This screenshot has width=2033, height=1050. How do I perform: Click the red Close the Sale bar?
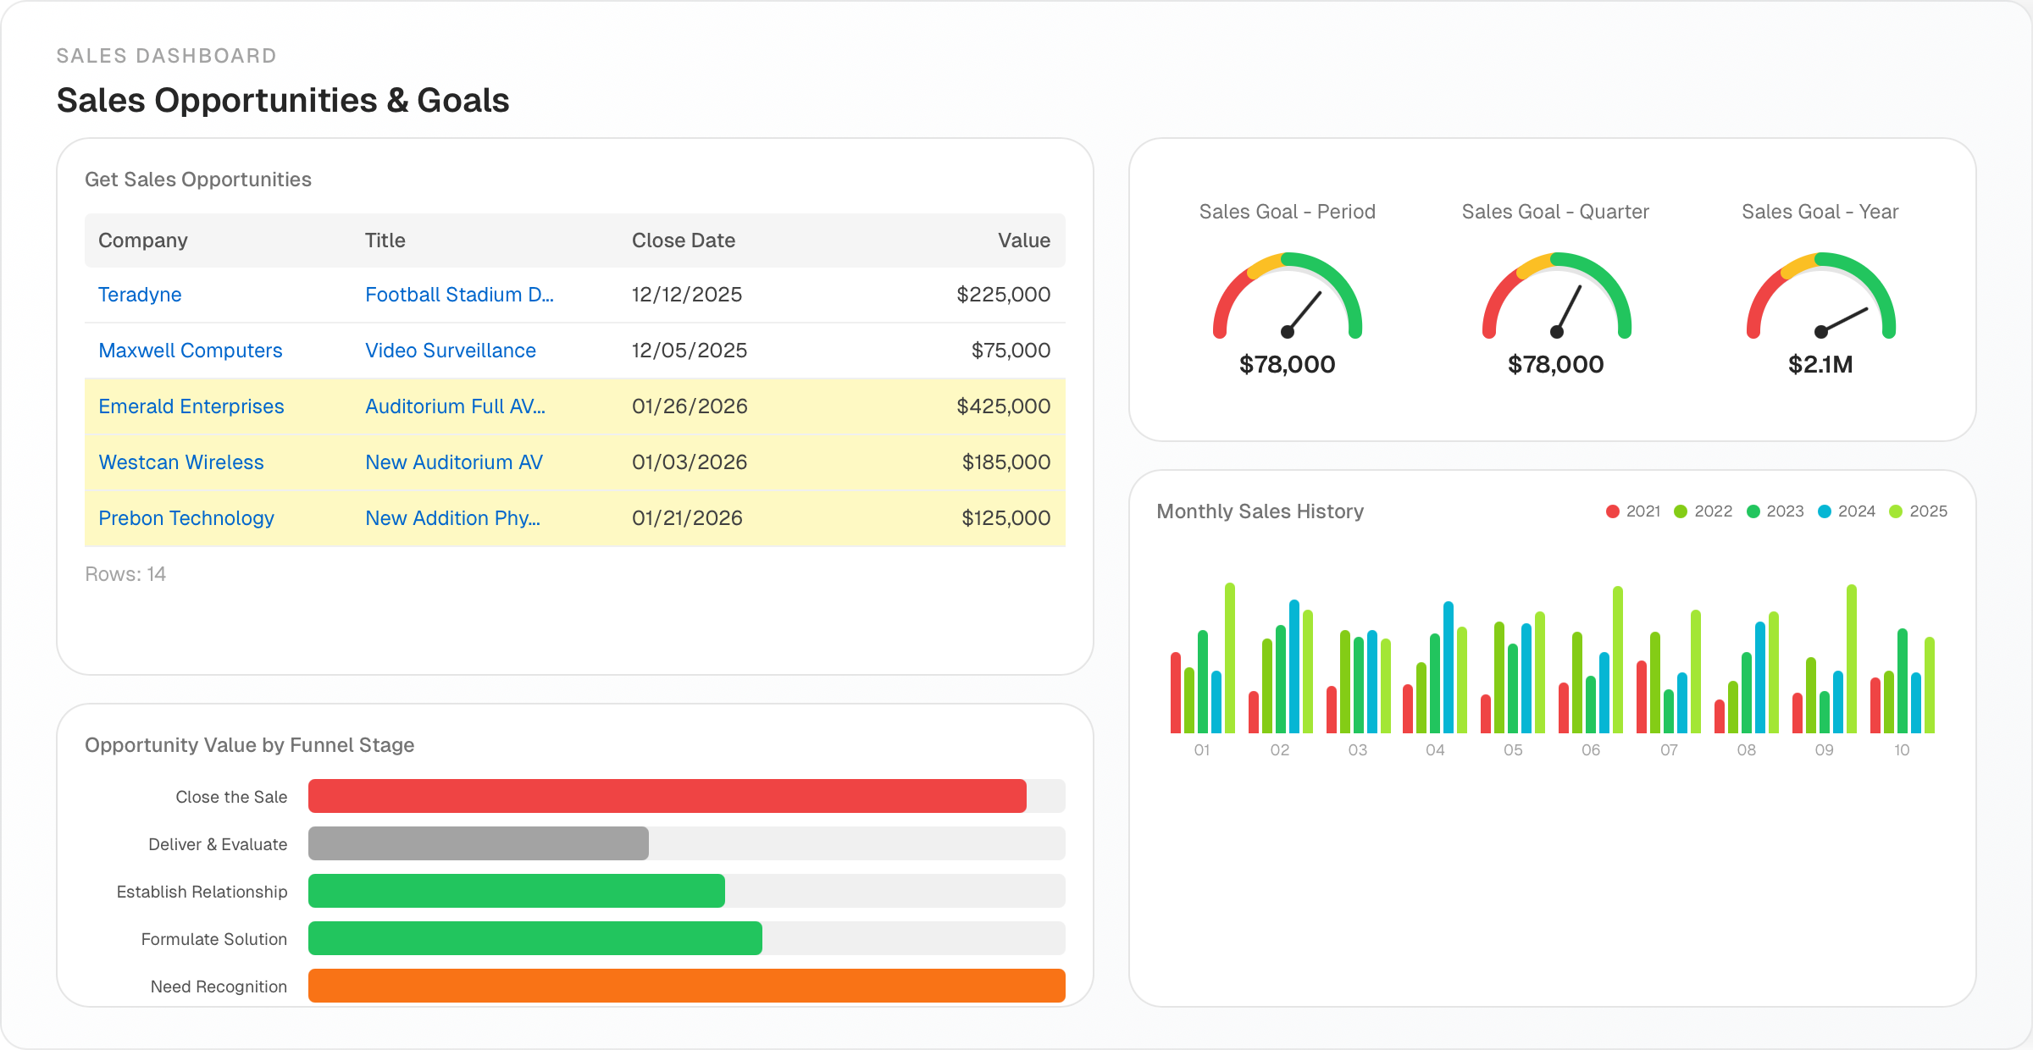pyautogui.click(x=667, y=796)
